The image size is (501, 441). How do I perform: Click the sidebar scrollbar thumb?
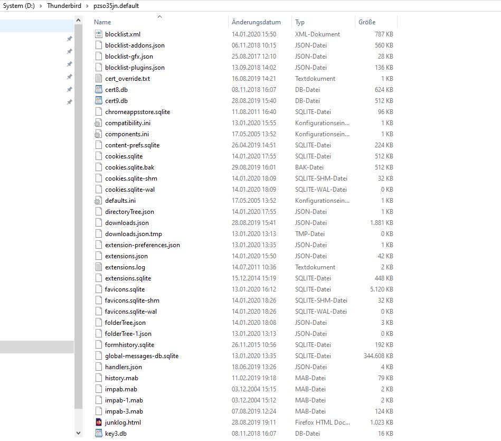[x=78, y=217]
